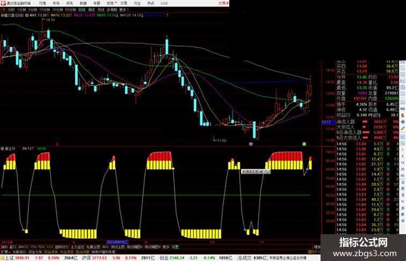Select the MACD indicator tab
Viewport: 406px width, 261px height.
pos(23,247)
